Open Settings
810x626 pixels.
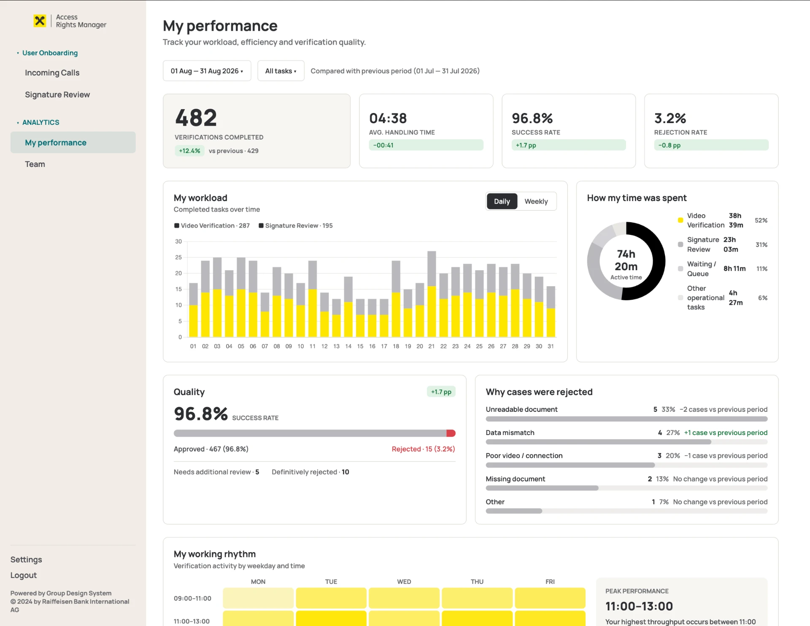click(26, 559)
